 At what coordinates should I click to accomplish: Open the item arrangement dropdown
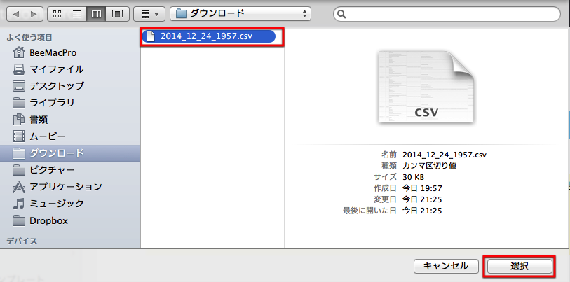[x=149, y=13]
